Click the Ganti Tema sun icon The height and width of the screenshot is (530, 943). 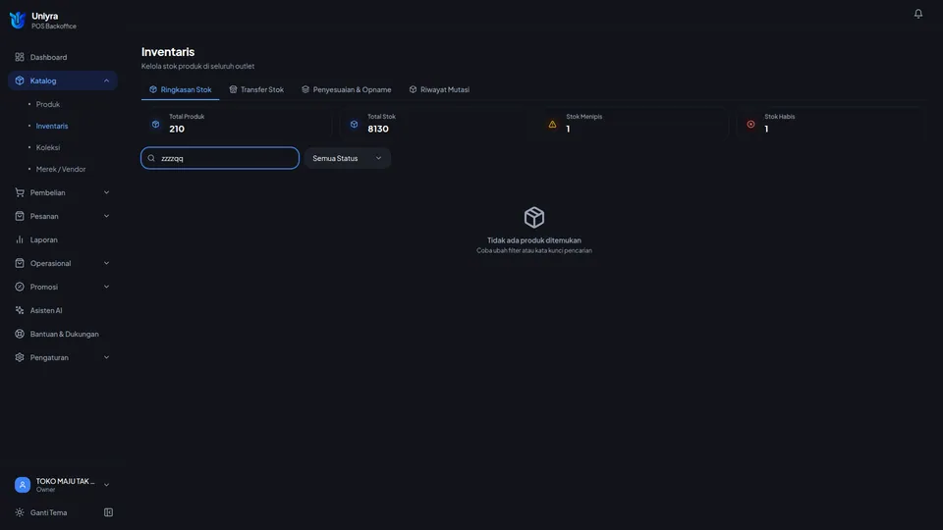(20, 512)
